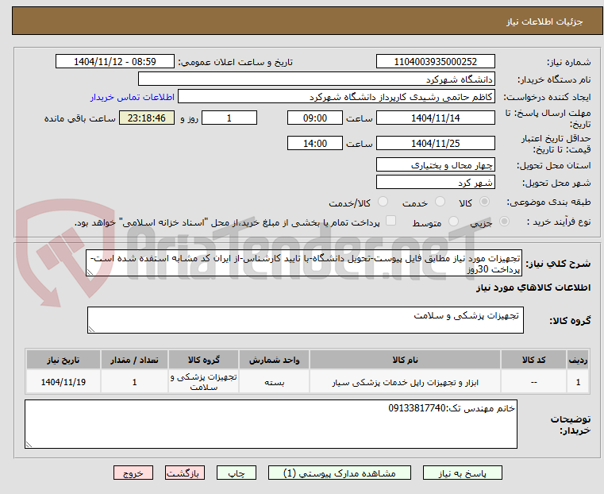
Task: Click the ردیف column header
Action: (x=578, y=360)
